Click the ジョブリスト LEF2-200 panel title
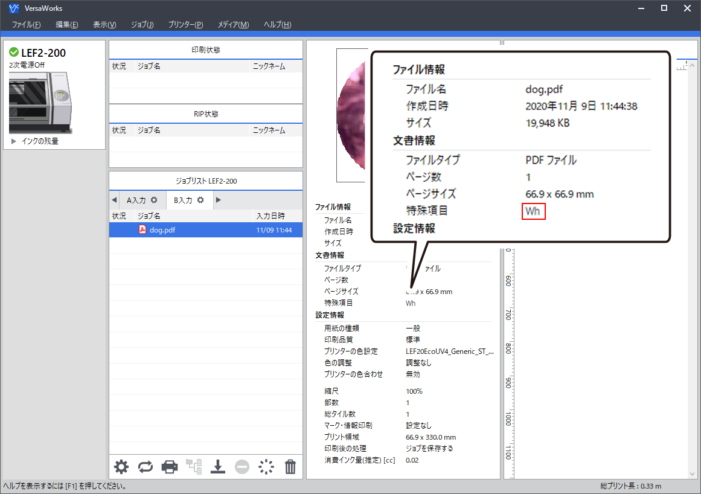Viewport: 701px width, 494px height. coord(206,181)
